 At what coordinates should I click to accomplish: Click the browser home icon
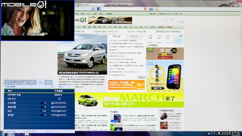pyautogui.click(x=234, y=5)
